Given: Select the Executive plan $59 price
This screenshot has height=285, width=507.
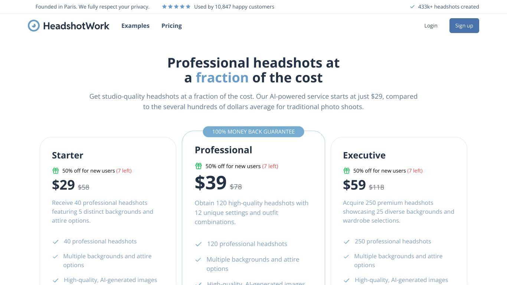Looking at the screenshot, I should pyautogui.click(x=354, y=185).
